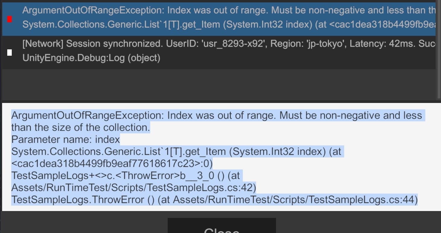Click 'than the size of the collection.' text
The image size is (441, 233).
81,128
